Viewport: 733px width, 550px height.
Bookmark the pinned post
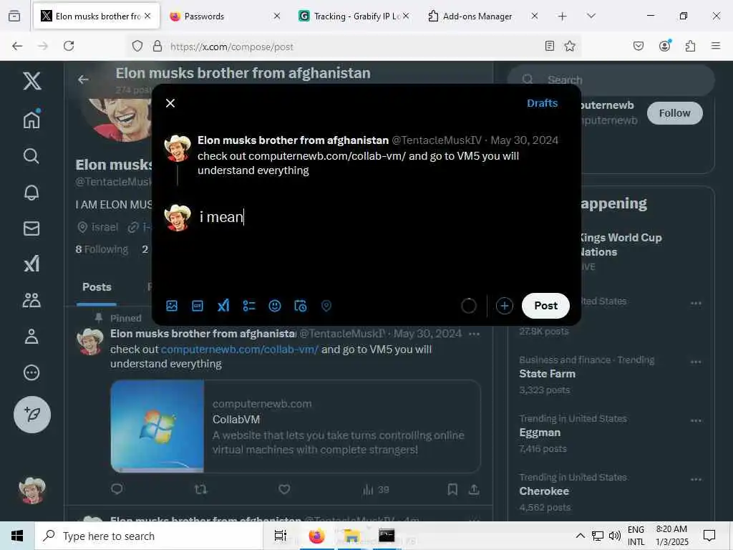click(x=452, y=489)
